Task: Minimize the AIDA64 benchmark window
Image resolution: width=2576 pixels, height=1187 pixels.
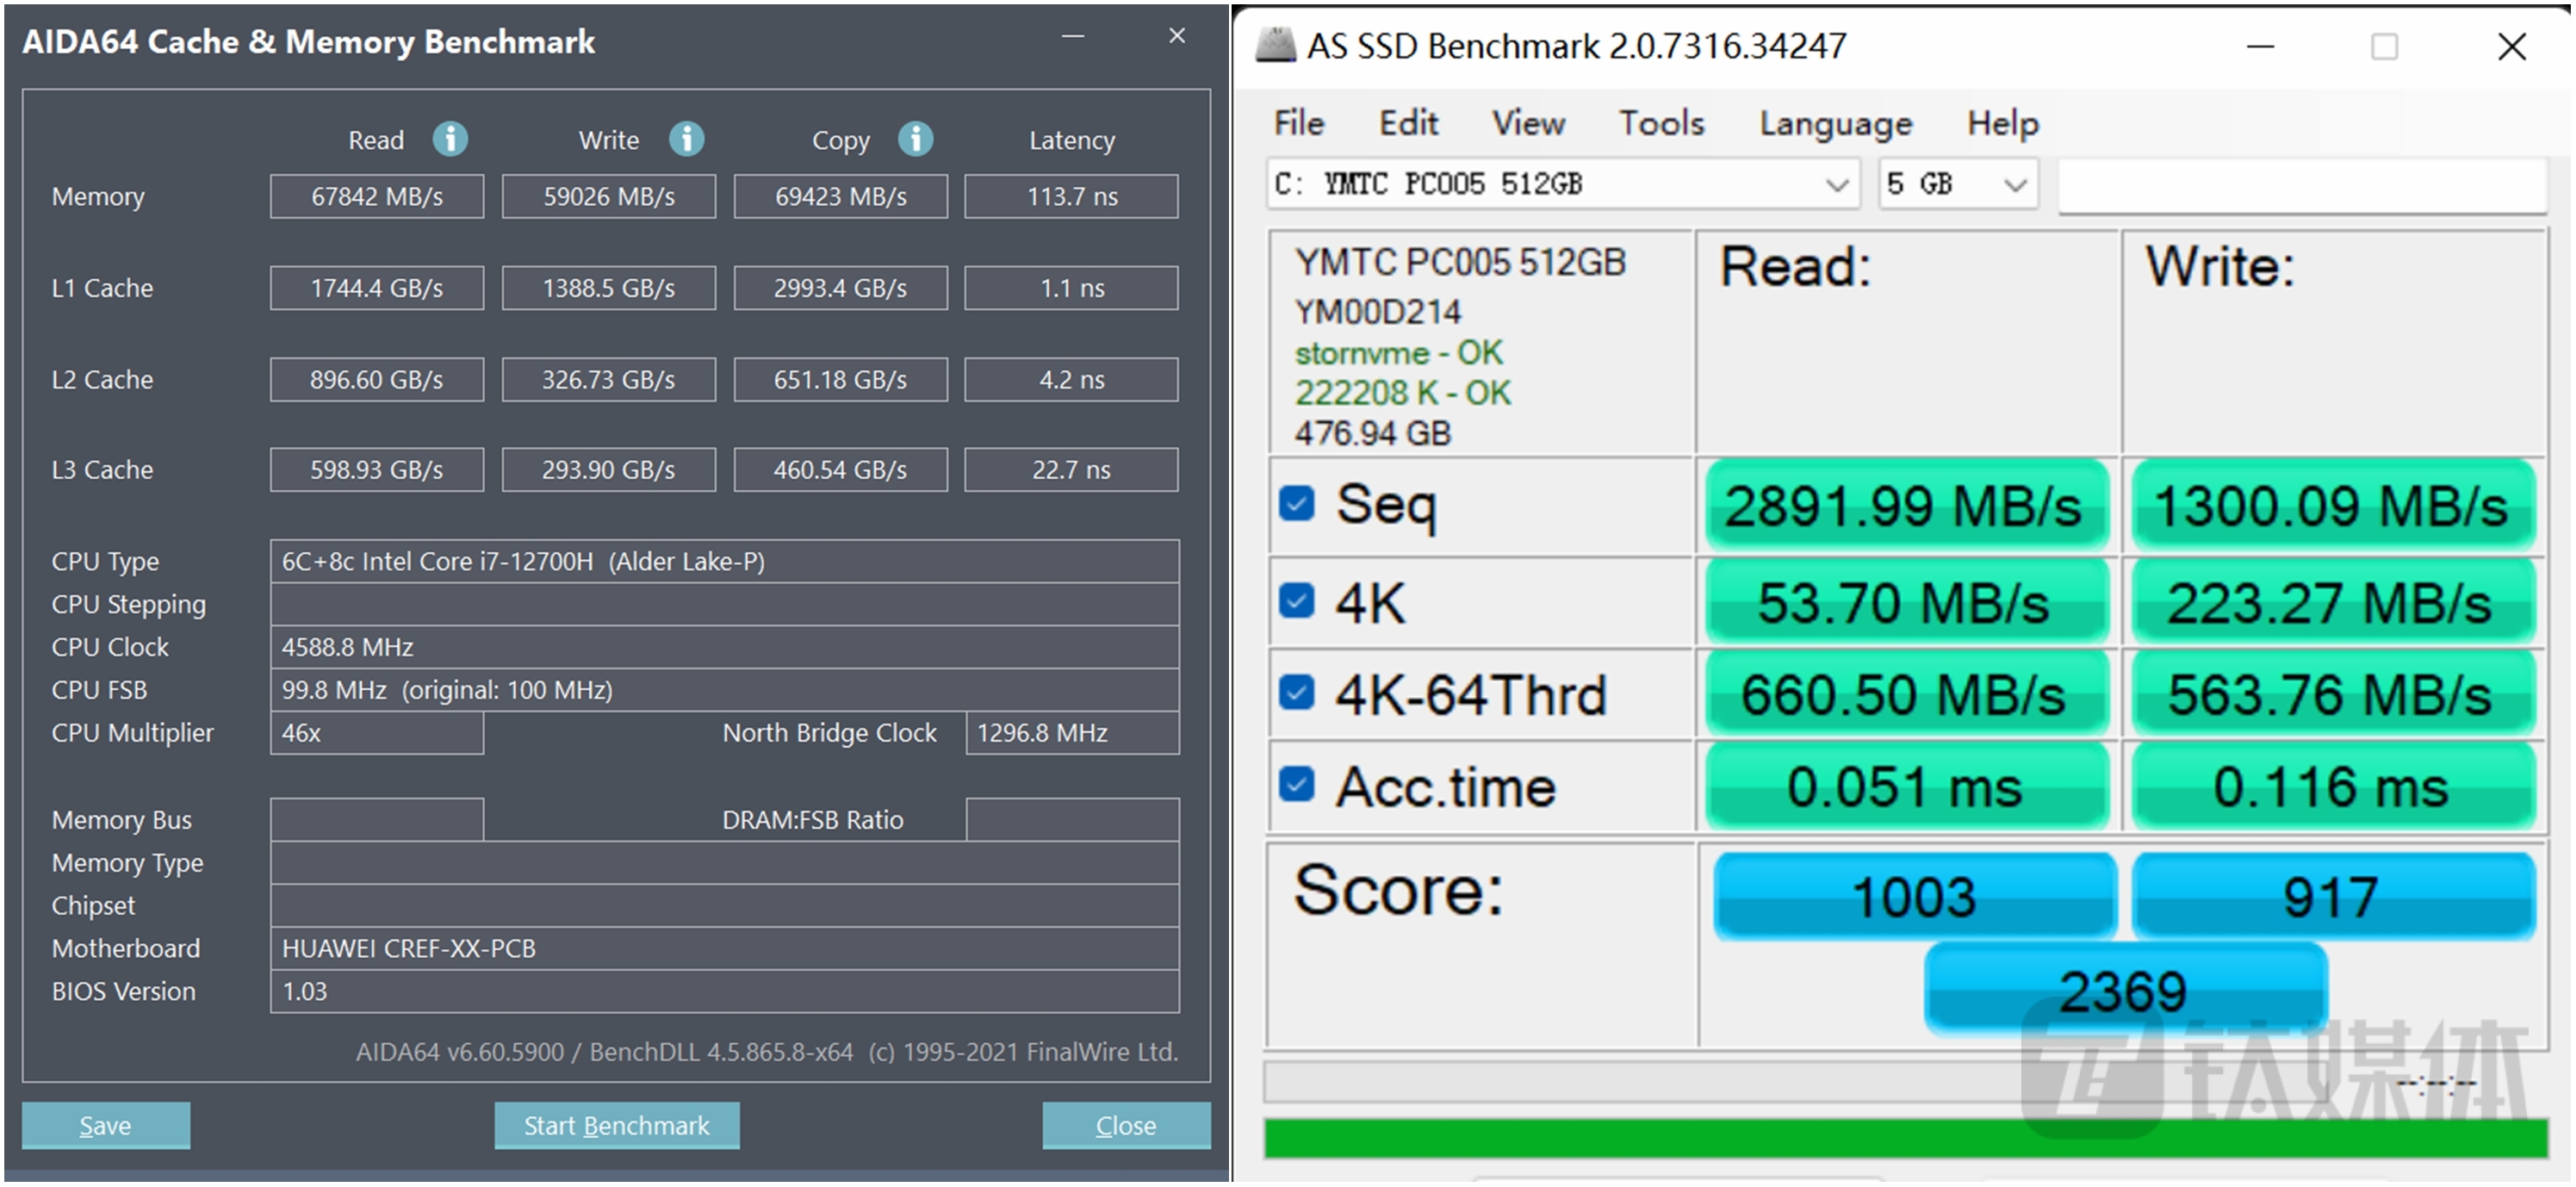Action: pyautogui.click(x=1073, y=37)
